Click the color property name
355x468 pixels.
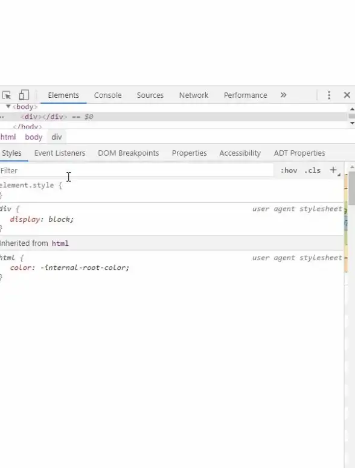point(21,268)
